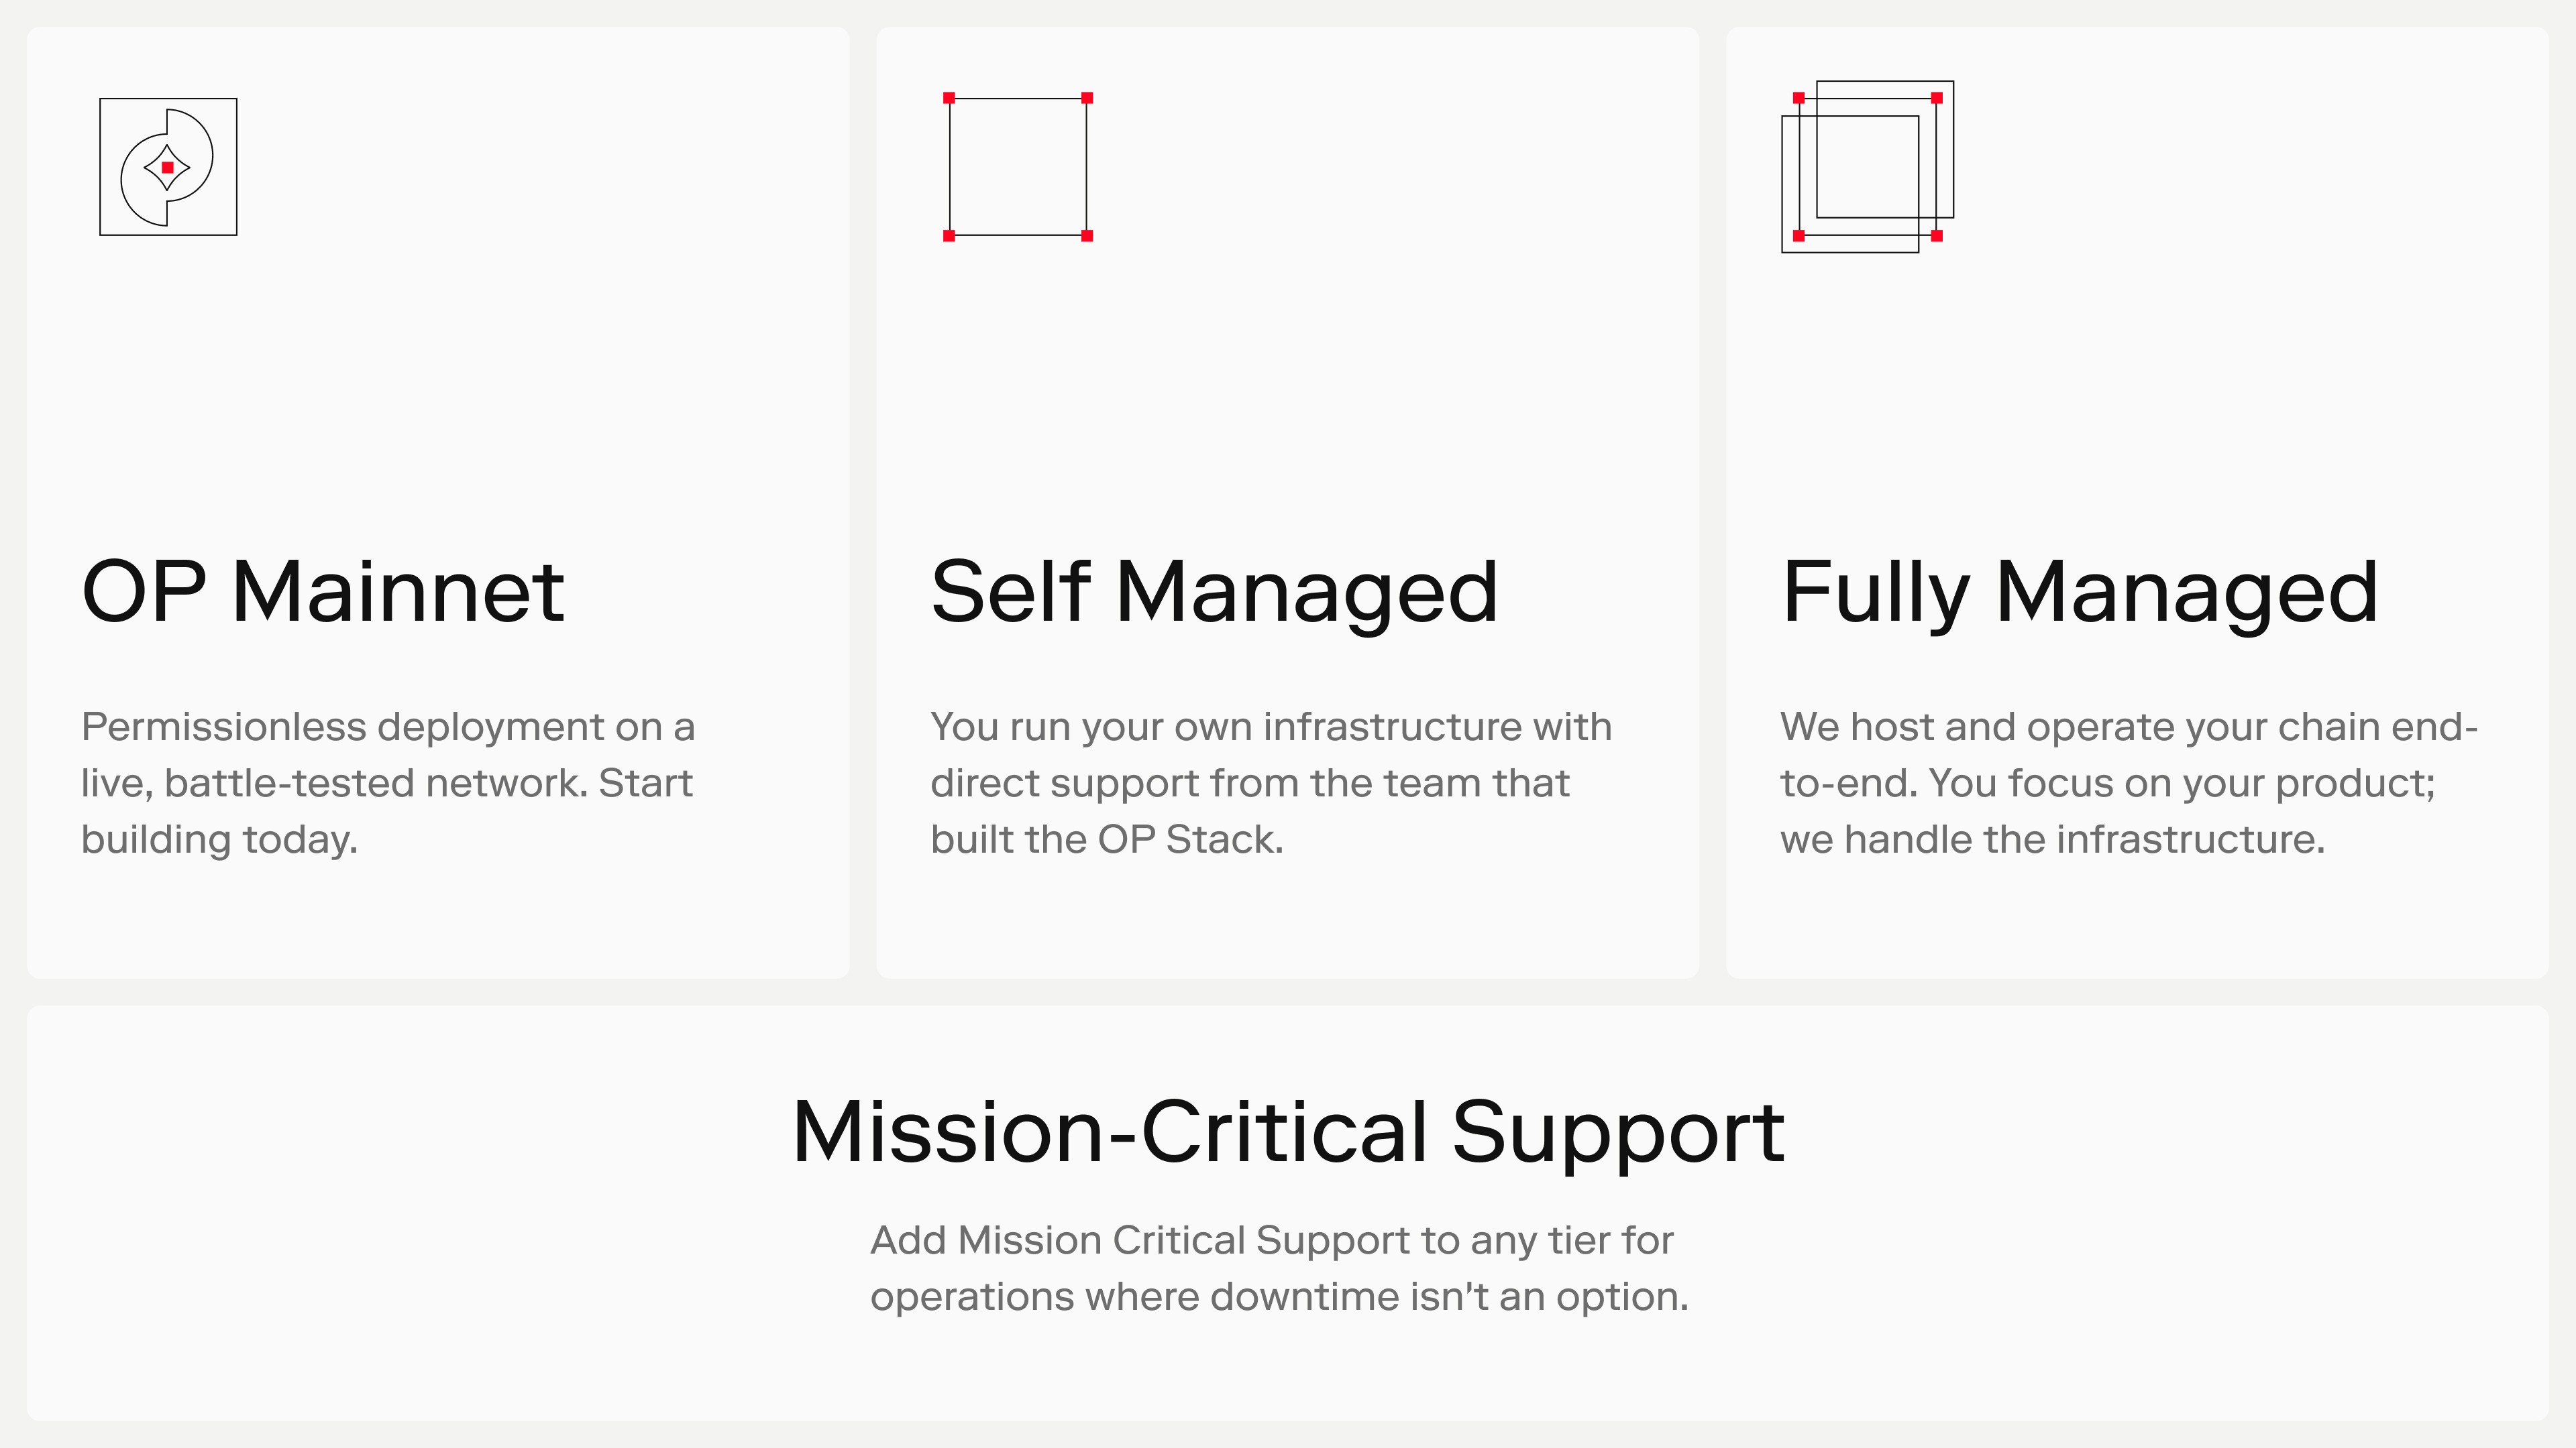The height and width of the screenshot is (1448, 2576).
Task: Open the Self Managed heading
Action: [x=1214, y=593]
